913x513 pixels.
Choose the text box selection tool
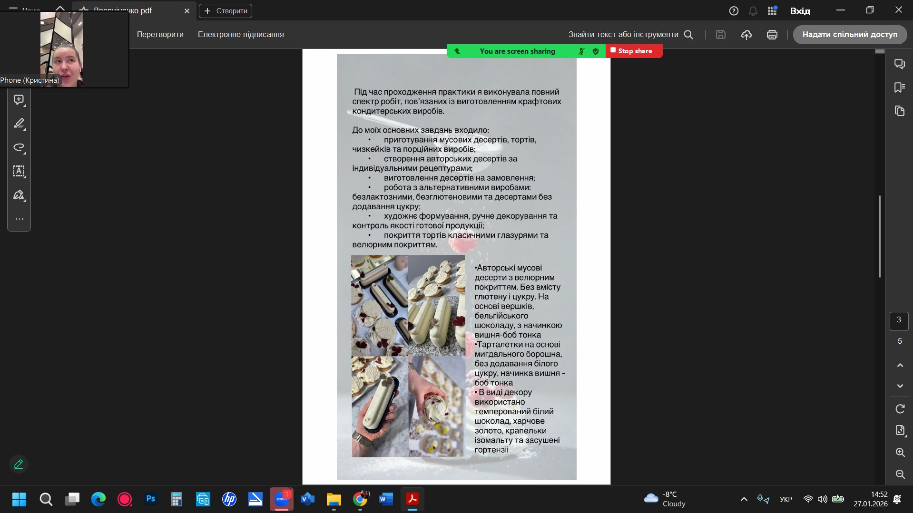(x=19, y=171)
